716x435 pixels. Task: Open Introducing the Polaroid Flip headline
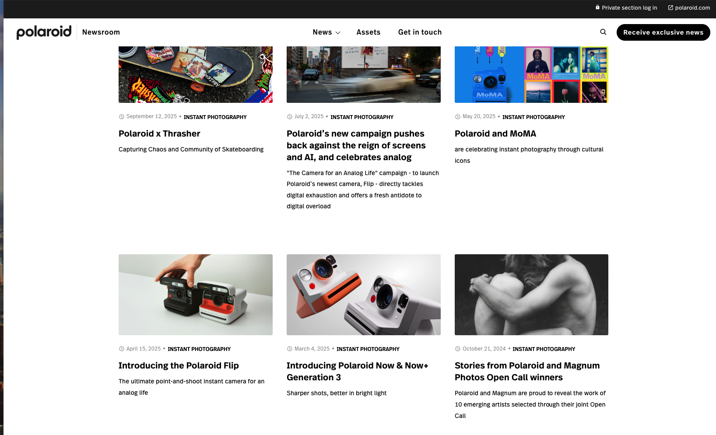179,365
